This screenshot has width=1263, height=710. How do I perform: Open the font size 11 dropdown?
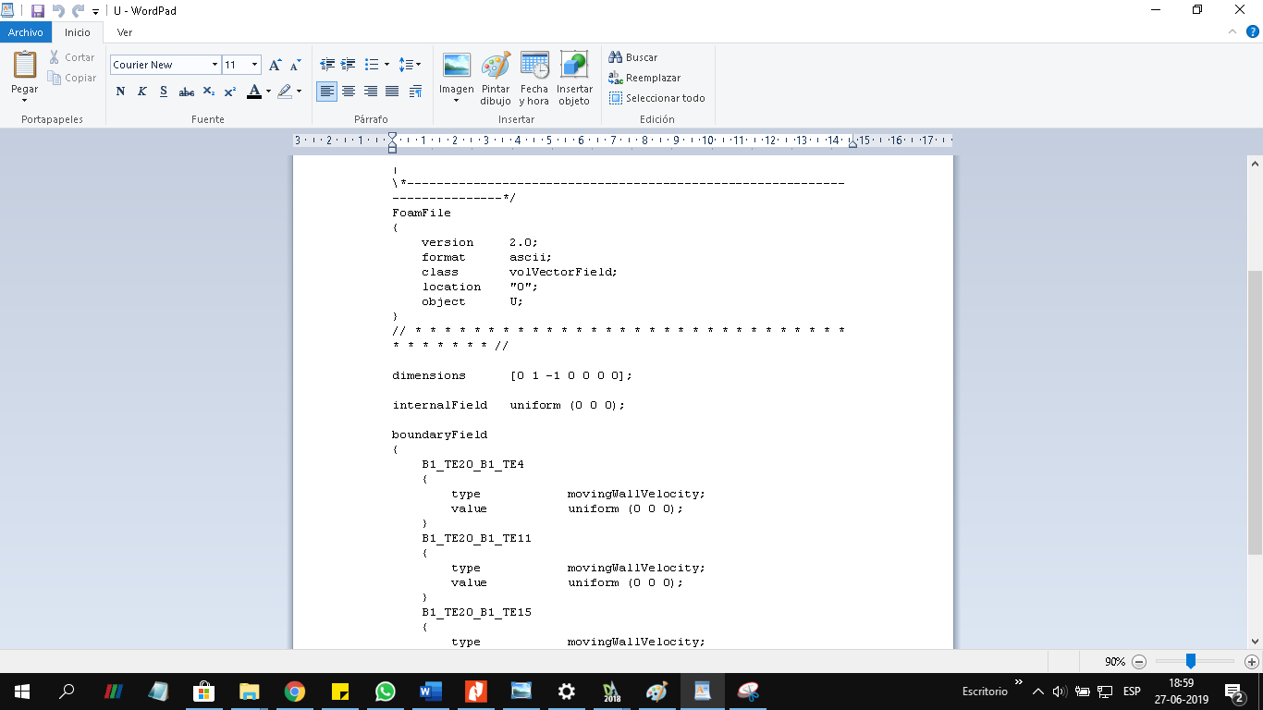click(255, 65)
